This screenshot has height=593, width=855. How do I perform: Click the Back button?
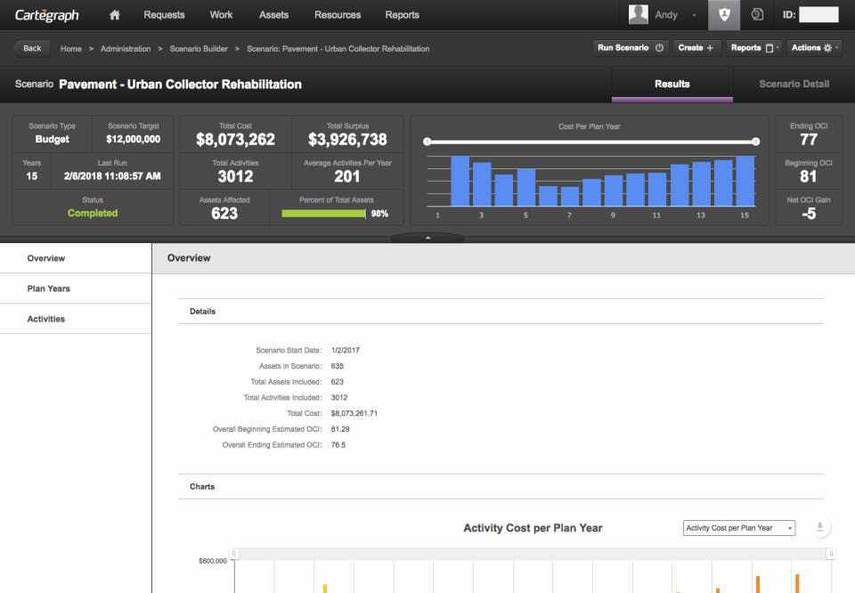tap(31, 47)
